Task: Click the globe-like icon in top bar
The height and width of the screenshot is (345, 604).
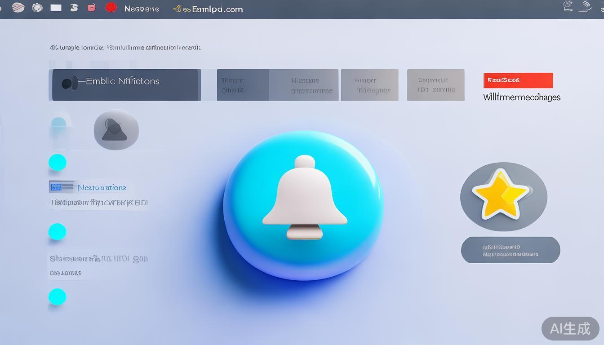Action: [37, 8]
